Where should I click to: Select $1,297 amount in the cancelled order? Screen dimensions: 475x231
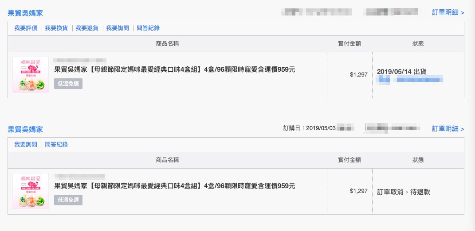[x=359, y=191]
